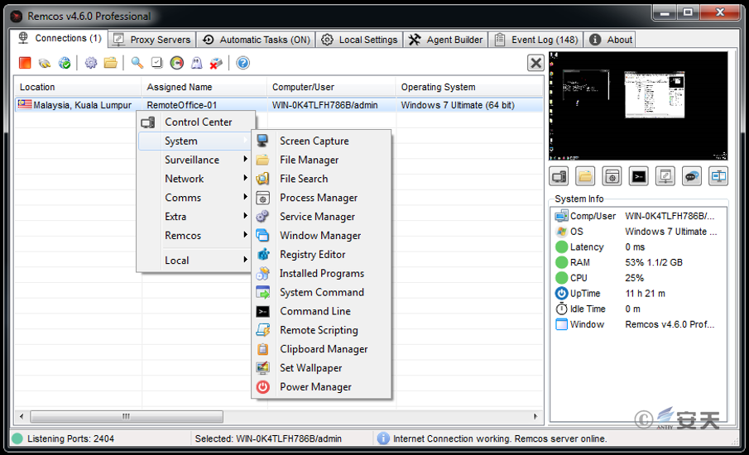Close the side panel with X button

coord(535,63)
